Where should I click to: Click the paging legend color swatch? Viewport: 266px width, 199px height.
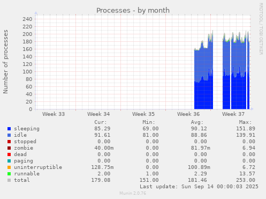[9, 161]
